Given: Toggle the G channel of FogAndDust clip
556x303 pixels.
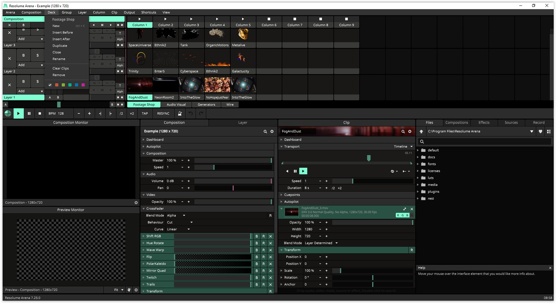Looking at the screenshot, I should tap(403, 215).
